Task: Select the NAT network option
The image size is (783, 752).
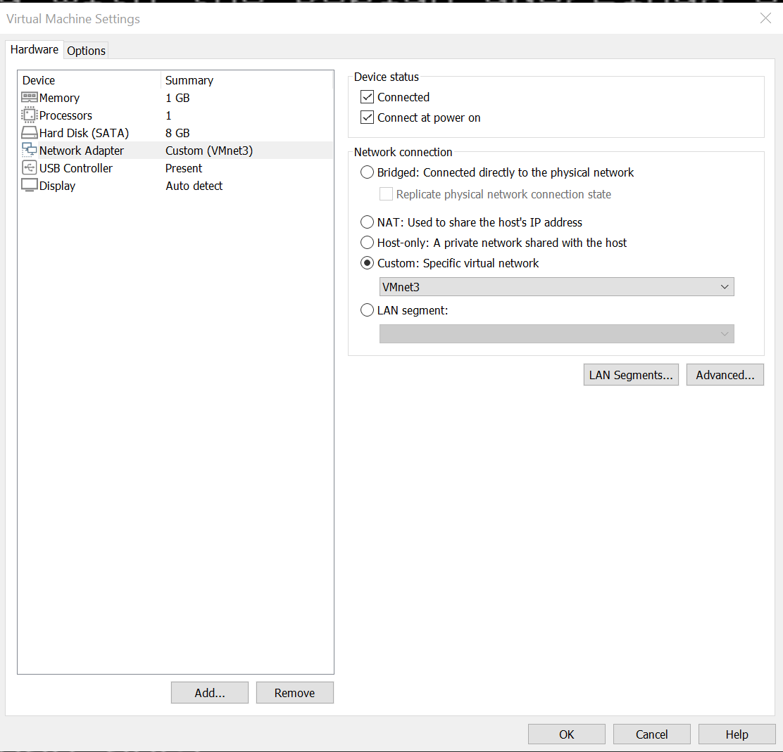Action: [x=367, y=222]
